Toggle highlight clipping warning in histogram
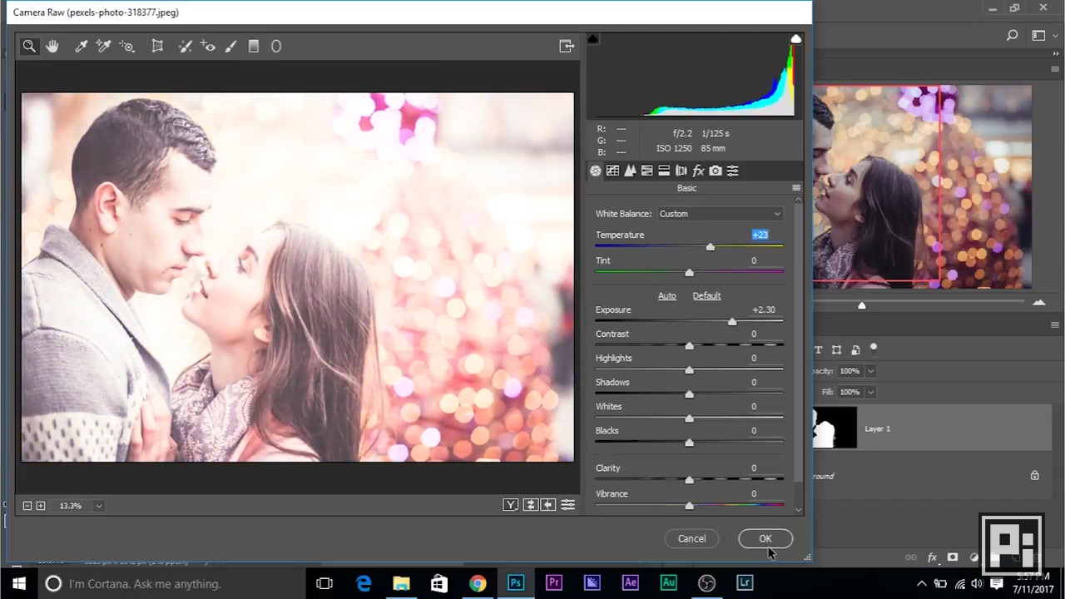 tap(796, 39)
